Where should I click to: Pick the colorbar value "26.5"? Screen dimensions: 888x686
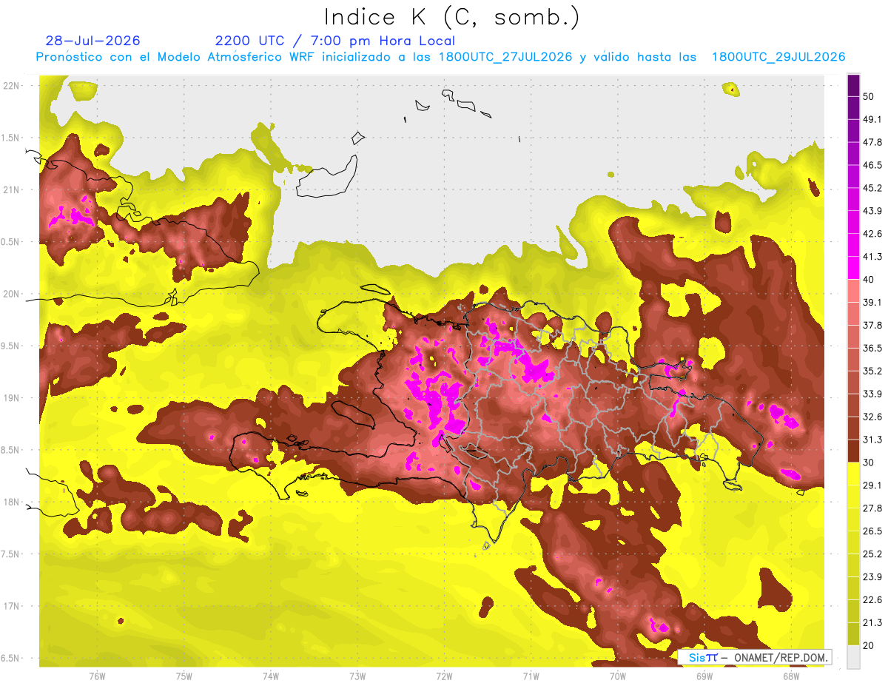click(x=872, y=531)
